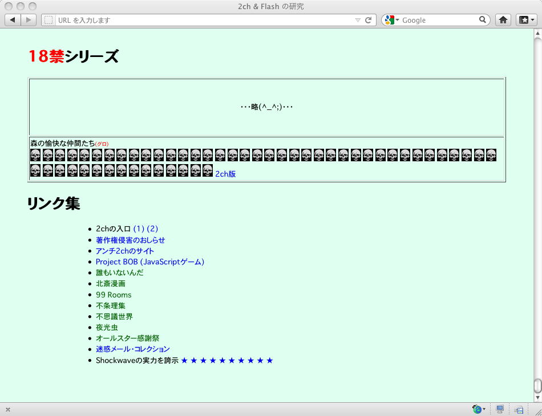Open the 99 Rooms link
Image resolution: width=542 pixels, height=416 pixels.
tap(114, 295)
